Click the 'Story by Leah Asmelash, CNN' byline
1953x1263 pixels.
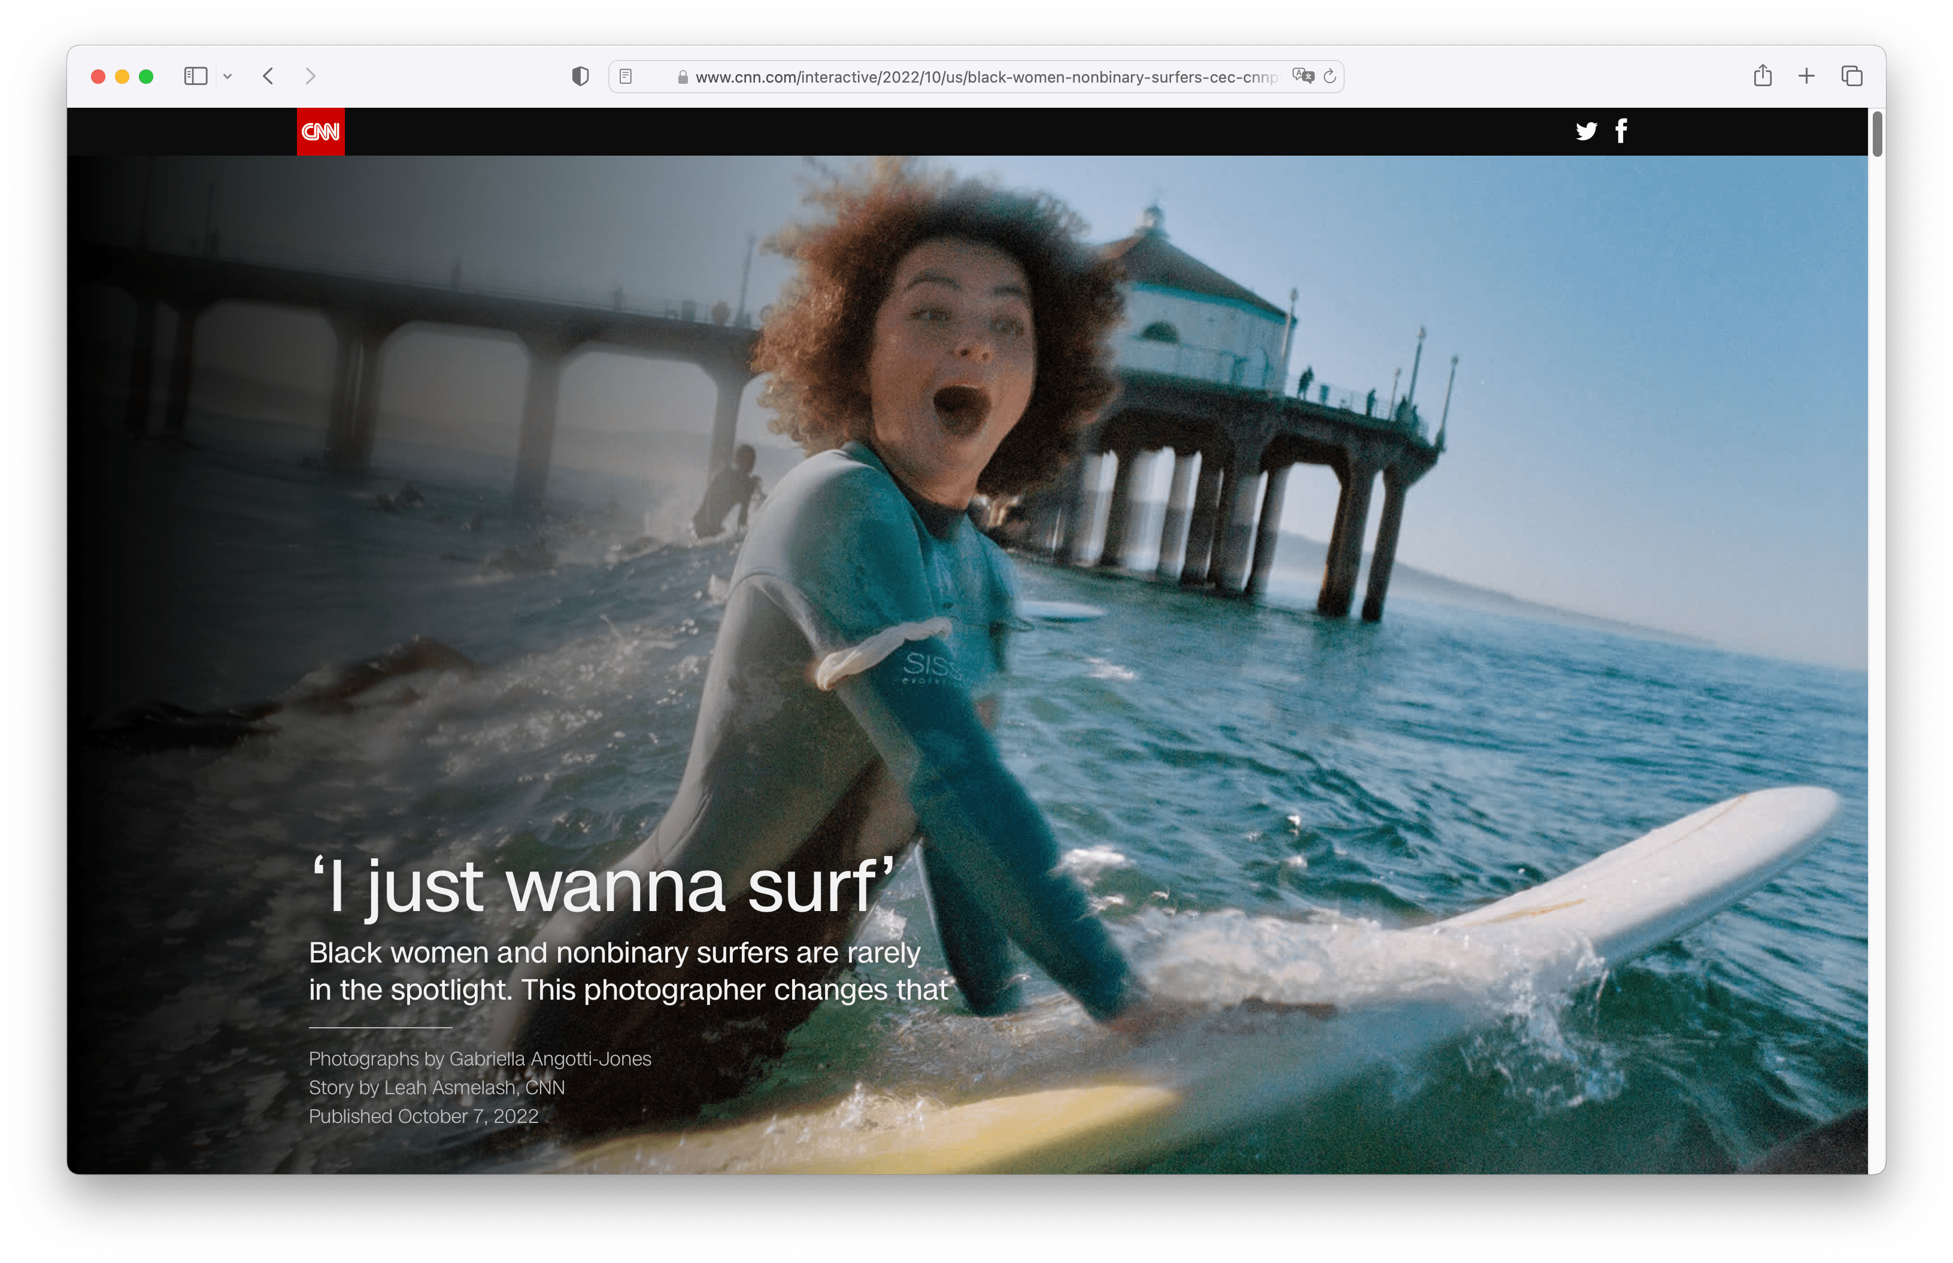[x=436, y=1088]
